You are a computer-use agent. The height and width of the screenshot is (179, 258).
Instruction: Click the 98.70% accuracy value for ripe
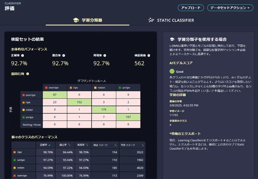[x=48, y=152]
